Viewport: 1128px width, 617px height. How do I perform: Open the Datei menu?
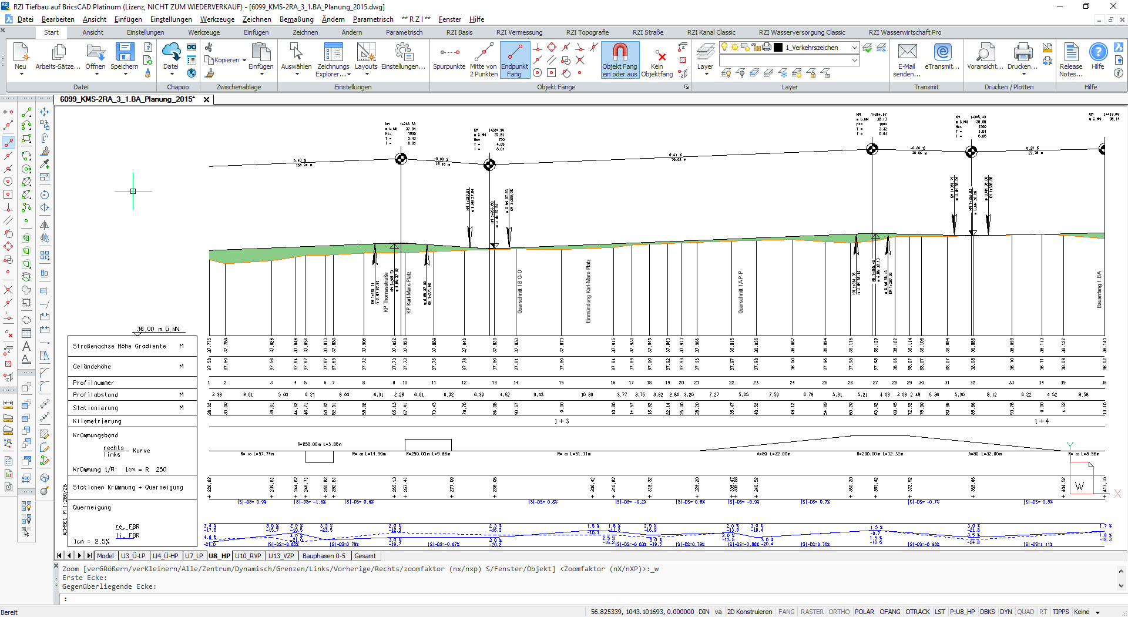point(25,19)
